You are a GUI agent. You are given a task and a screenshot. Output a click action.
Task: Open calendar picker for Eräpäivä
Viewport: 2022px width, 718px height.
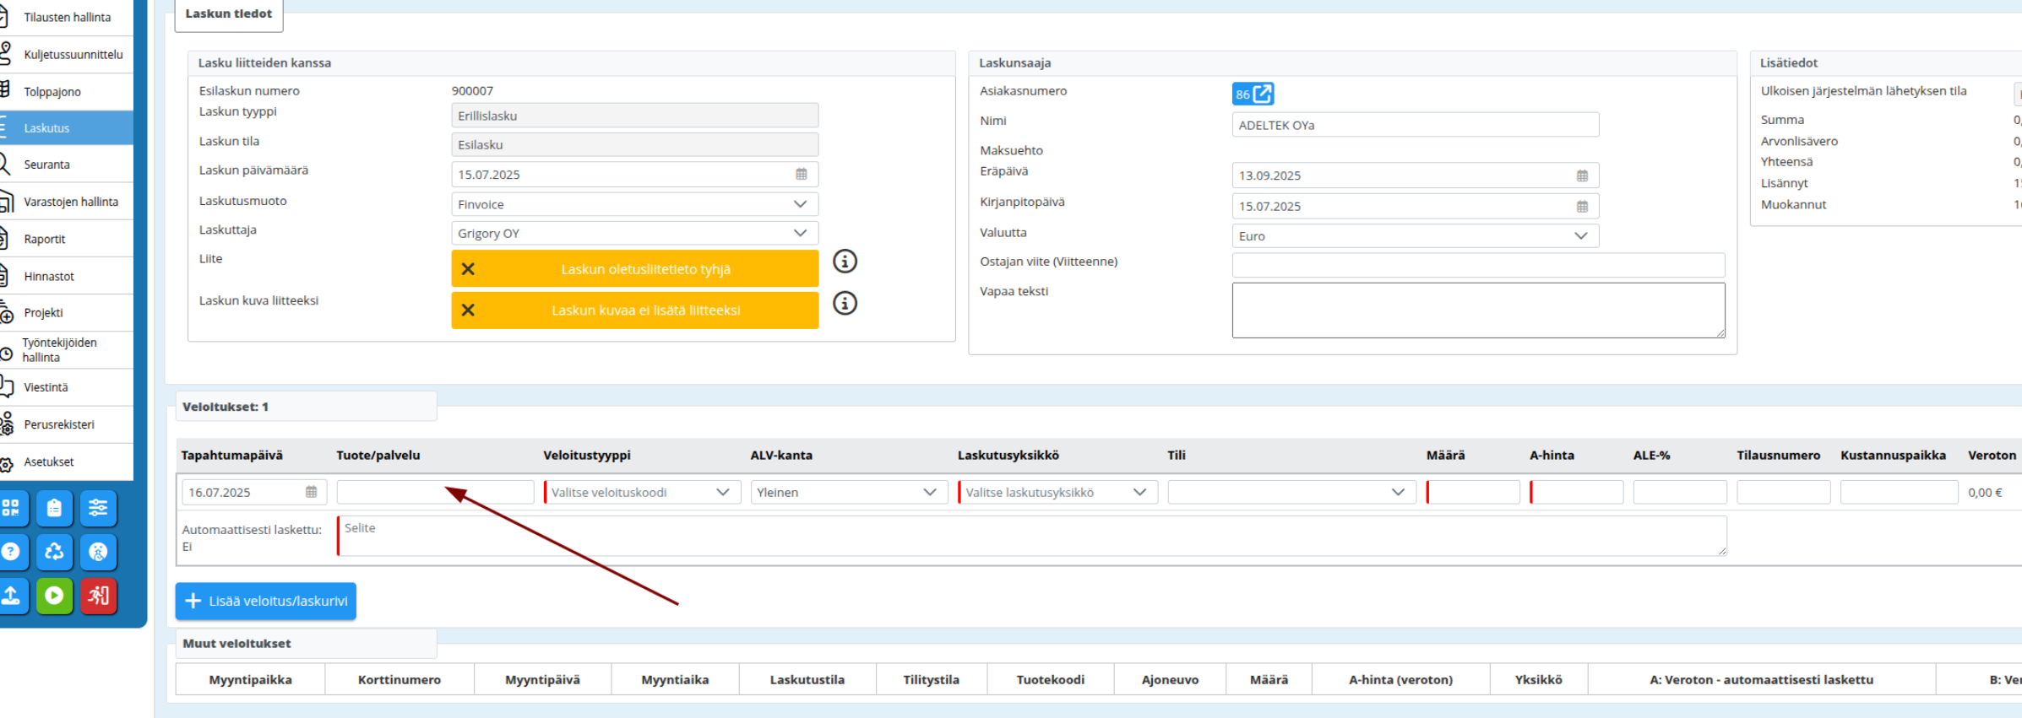pyautogui.click(x=1582, y=175)
